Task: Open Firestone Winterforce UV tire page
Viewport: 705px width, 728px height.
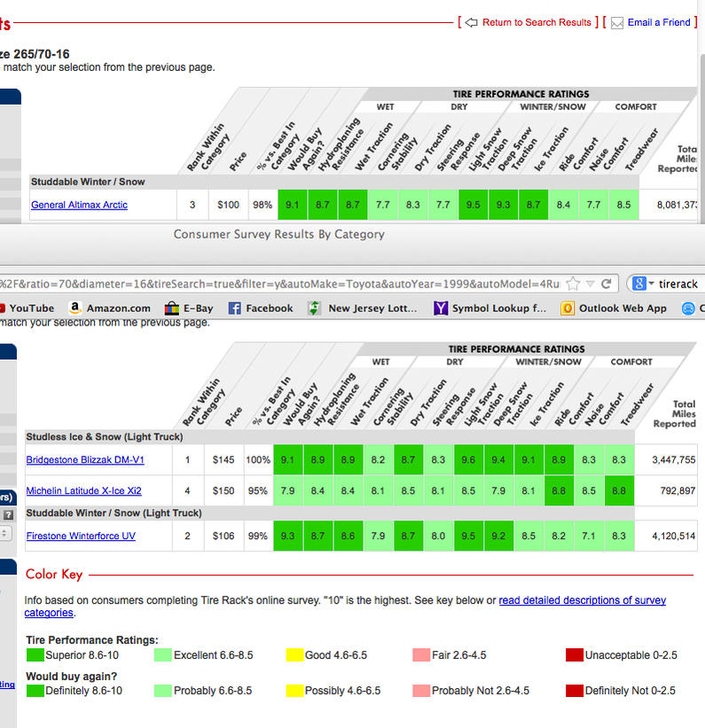Action: (81, 536)
